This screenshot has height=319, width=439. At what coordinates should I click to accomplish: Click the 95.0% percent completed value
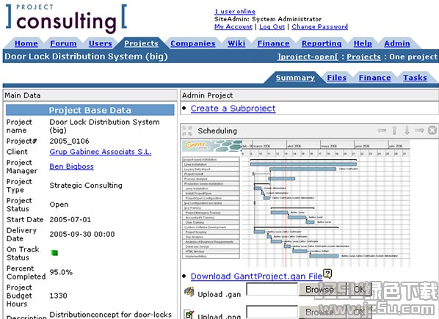[61, 272]
